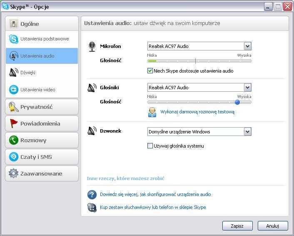Image resolution: width=294 pixels, height=236 pixels.
Task: Open Ustawienia wideo settings page
Action: click(42, 90)
